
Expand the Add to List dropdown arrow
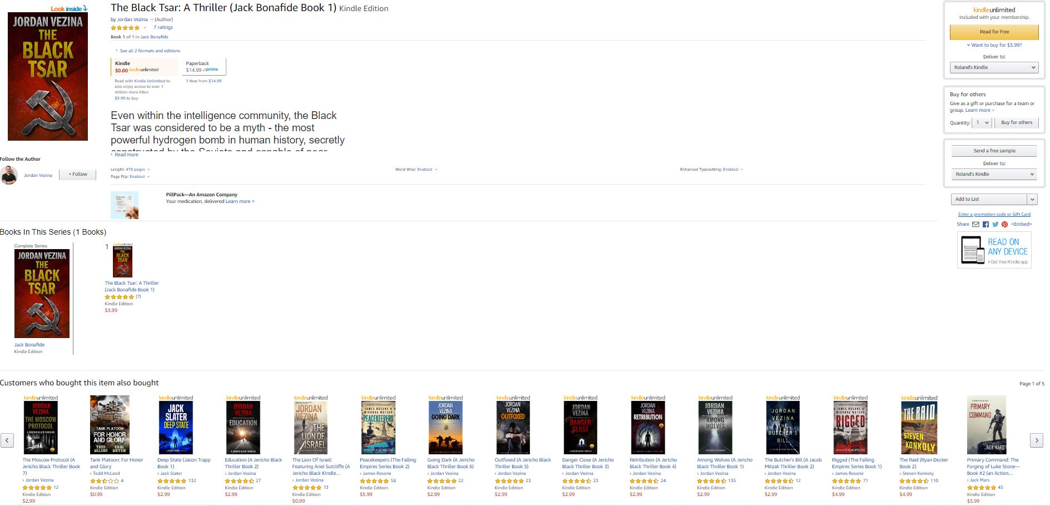coord(1032,199)
